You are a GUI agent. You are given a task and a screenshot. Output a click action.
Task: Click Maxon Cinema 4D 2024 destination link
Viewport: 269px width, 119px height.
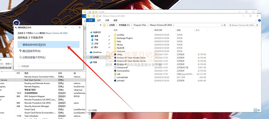click(x=56, y=33)
